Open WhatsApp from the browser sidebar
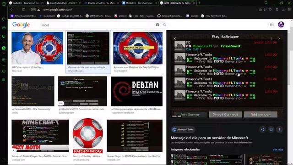This screenshot has width=293, height=165. pyautogui.click(x=4, y=48)
